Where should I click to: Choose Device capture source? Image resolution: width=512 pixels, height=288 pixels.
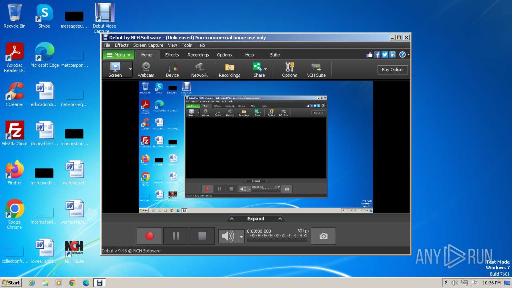click(x=172, y=70)
